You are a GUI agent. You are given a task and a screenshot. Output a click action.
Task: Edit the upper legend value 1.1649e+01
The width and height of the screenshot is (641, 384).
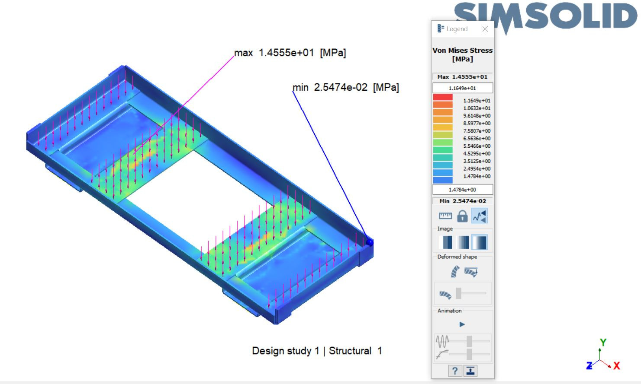click(462, 88)
